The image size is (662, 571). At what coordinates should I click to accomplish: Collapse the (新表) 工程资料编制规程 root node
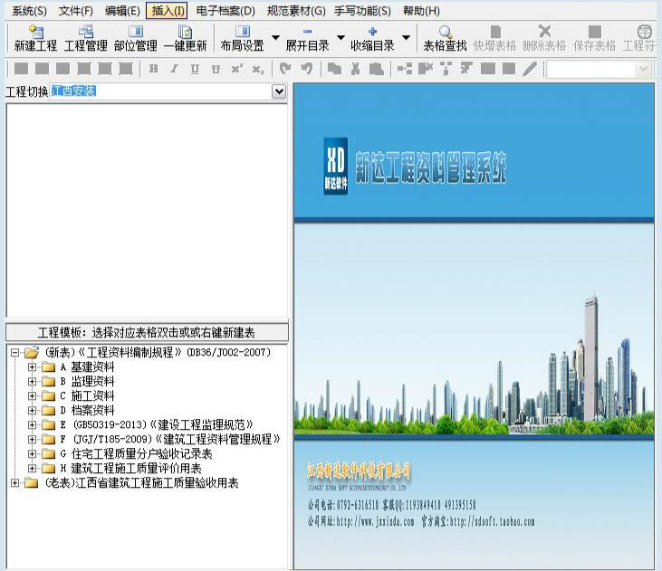point(14,353)
